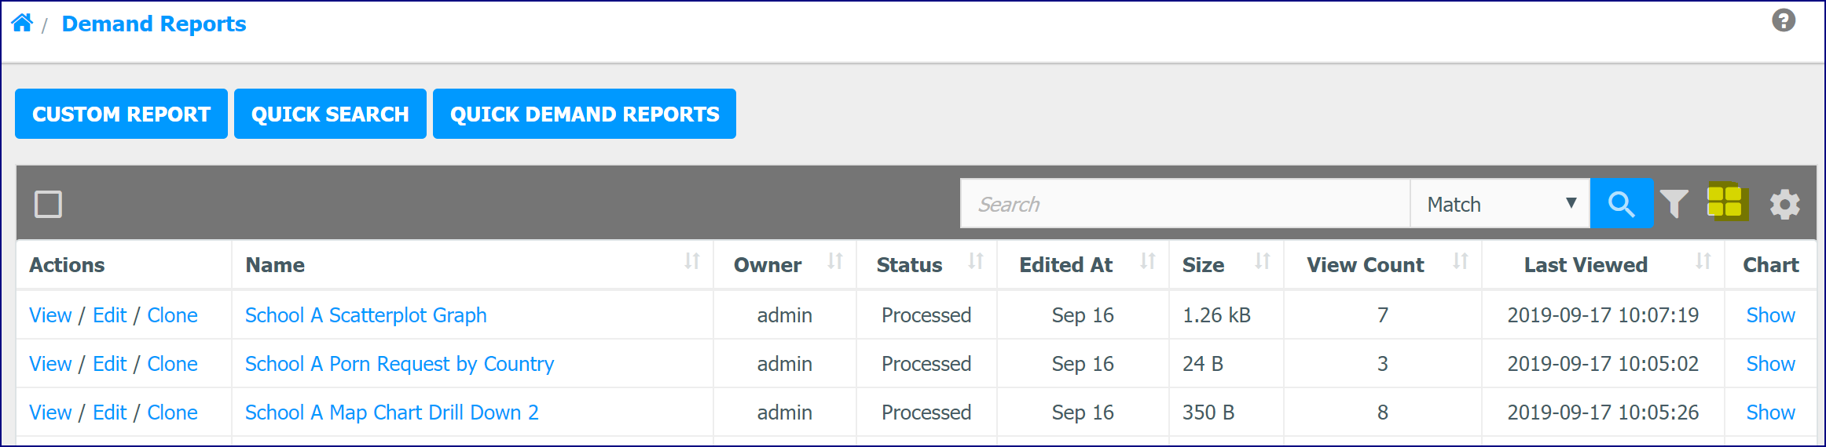
Task: Click the Custom Report button
Action: [x=121, y=114]
